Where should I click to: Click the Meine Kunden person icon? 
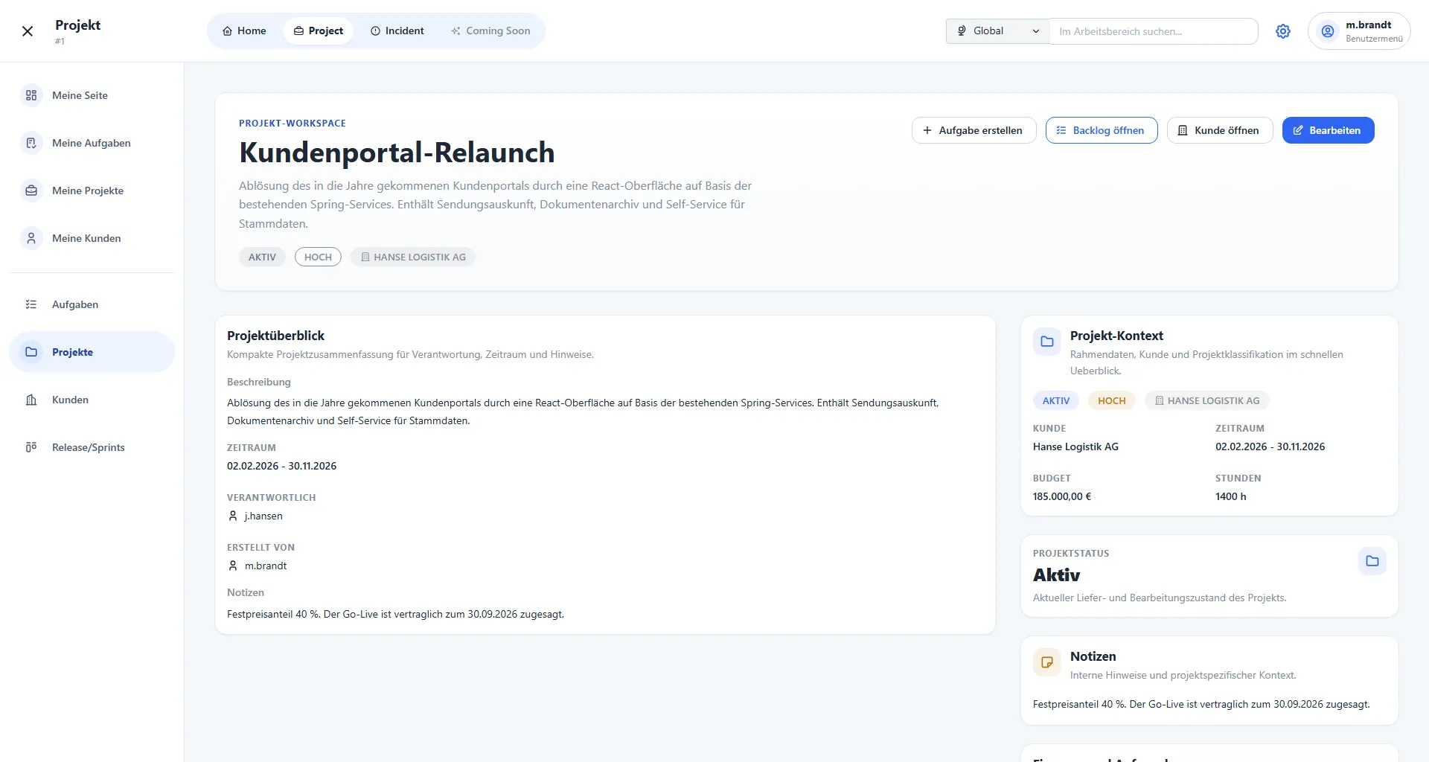coord(31,238)
